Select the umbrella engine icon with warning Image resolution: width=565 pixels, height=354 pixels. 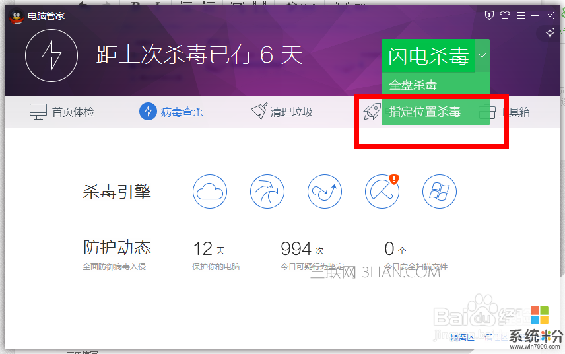(382, 192)
